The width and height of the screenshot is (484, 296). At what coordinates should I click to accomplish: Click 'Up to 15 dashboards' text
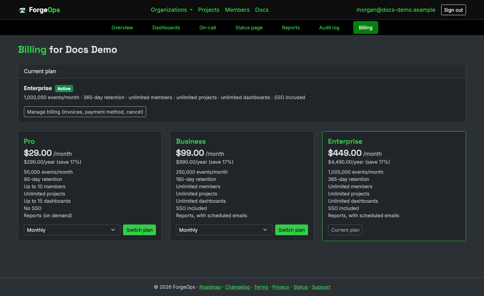coord(47,201)
